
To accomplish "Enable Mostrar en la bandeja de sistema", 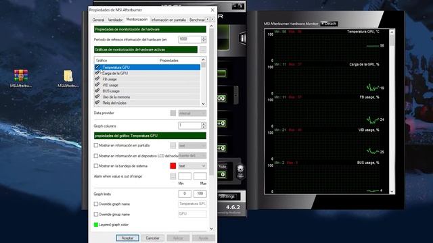I will point(96,166).
